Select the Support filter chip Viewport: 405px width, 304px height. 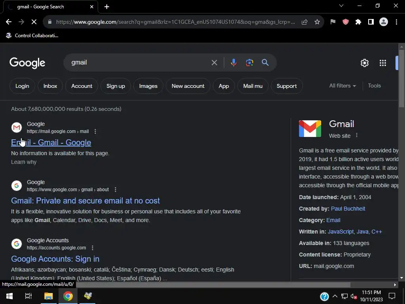287,86
